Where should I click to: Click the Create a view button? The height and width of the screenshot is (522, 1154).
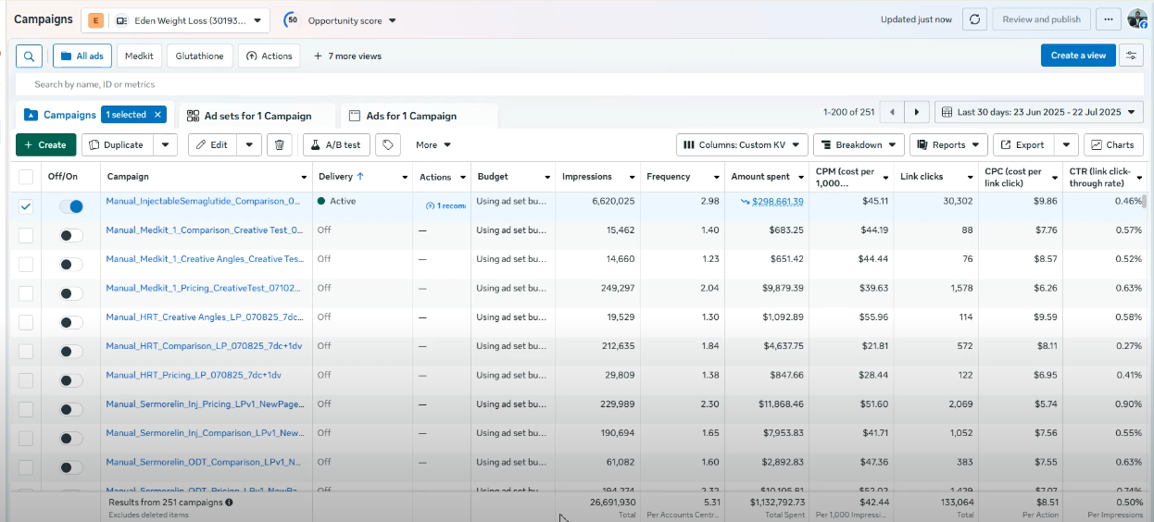1078,56
